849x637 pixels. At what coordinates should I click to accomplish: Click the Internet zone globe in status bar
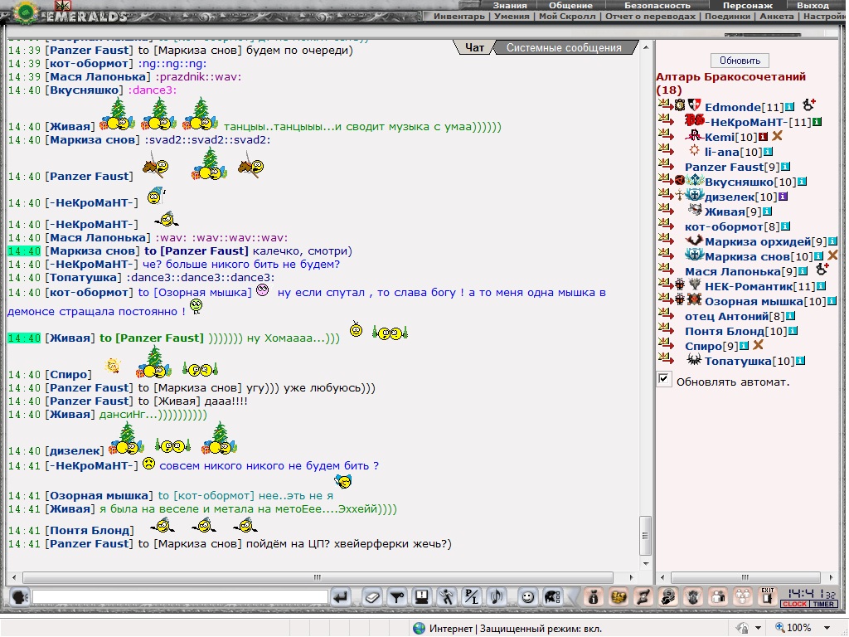click(x=419, y=629)
